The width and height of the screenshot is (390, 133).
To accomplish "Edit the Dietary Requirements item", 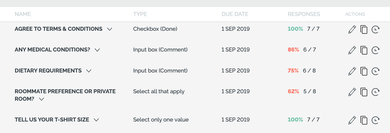I will click(352, 71).
